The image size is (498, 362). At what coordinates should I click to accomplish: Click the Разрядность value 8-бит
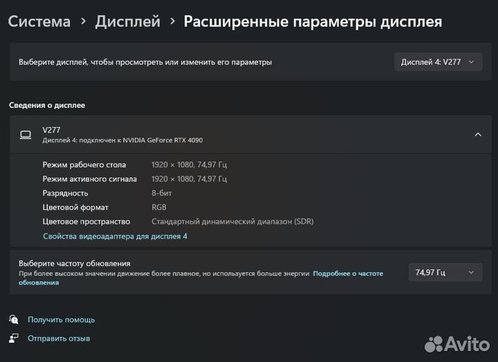click(x=161, y=193)
